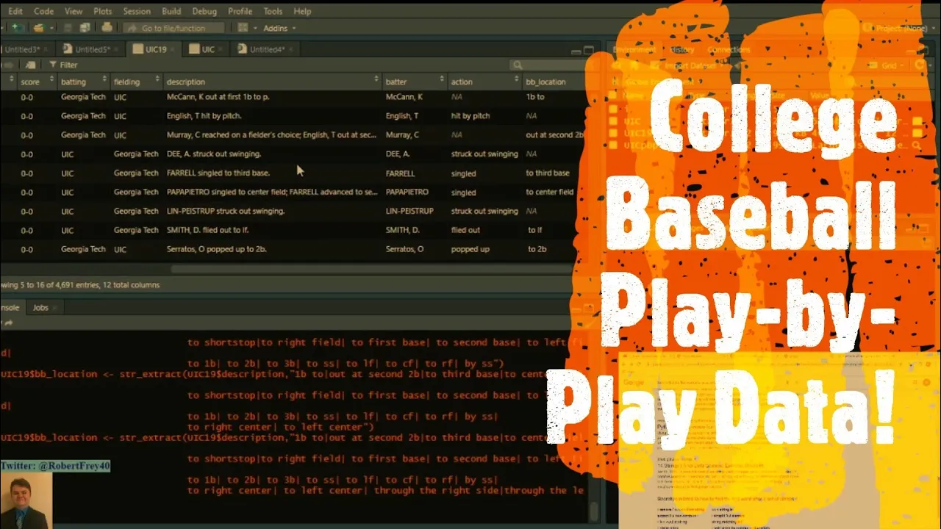Print the current file icon

[x=107, y=28]
